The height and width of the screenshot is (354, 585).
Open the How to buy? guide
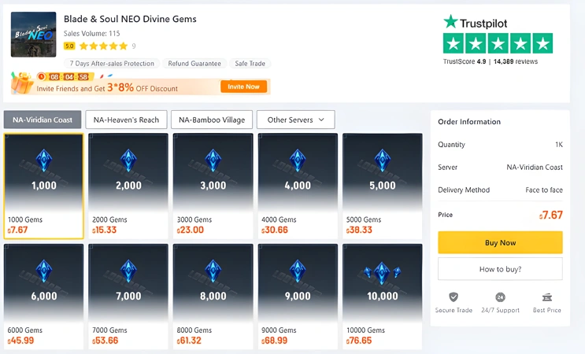coord(500,269)
